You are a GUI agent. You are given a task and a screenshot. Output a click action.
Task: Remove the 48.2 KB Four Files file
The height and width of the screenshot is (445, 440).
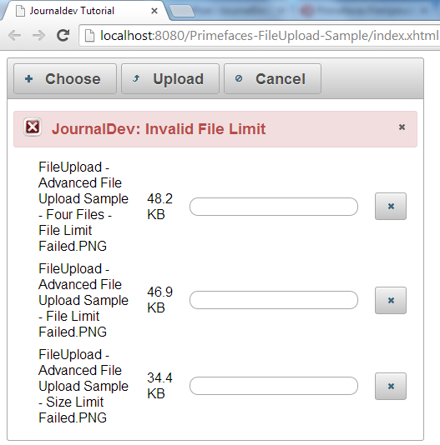pos(391,207)
